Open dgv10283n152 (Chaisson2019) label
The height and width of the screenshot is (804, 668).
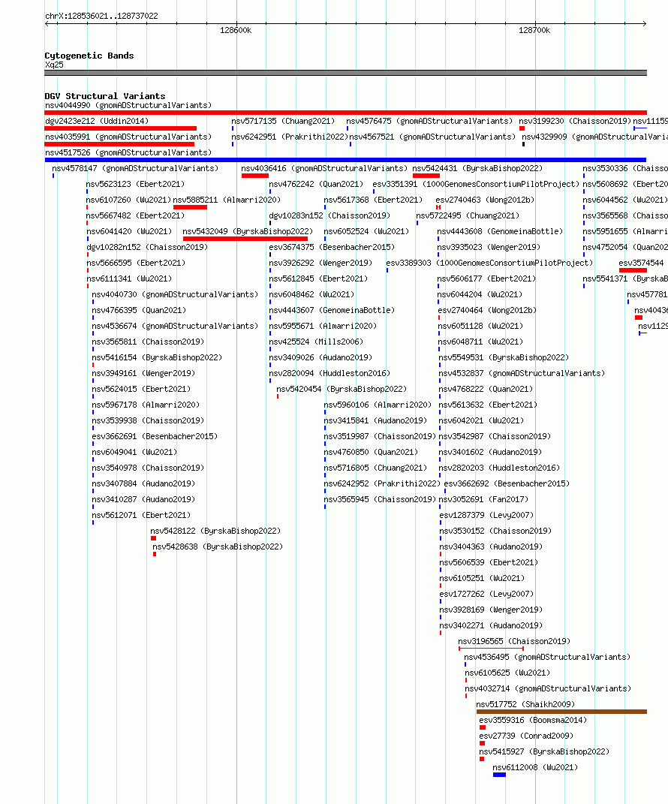click(x=329, y=216)
